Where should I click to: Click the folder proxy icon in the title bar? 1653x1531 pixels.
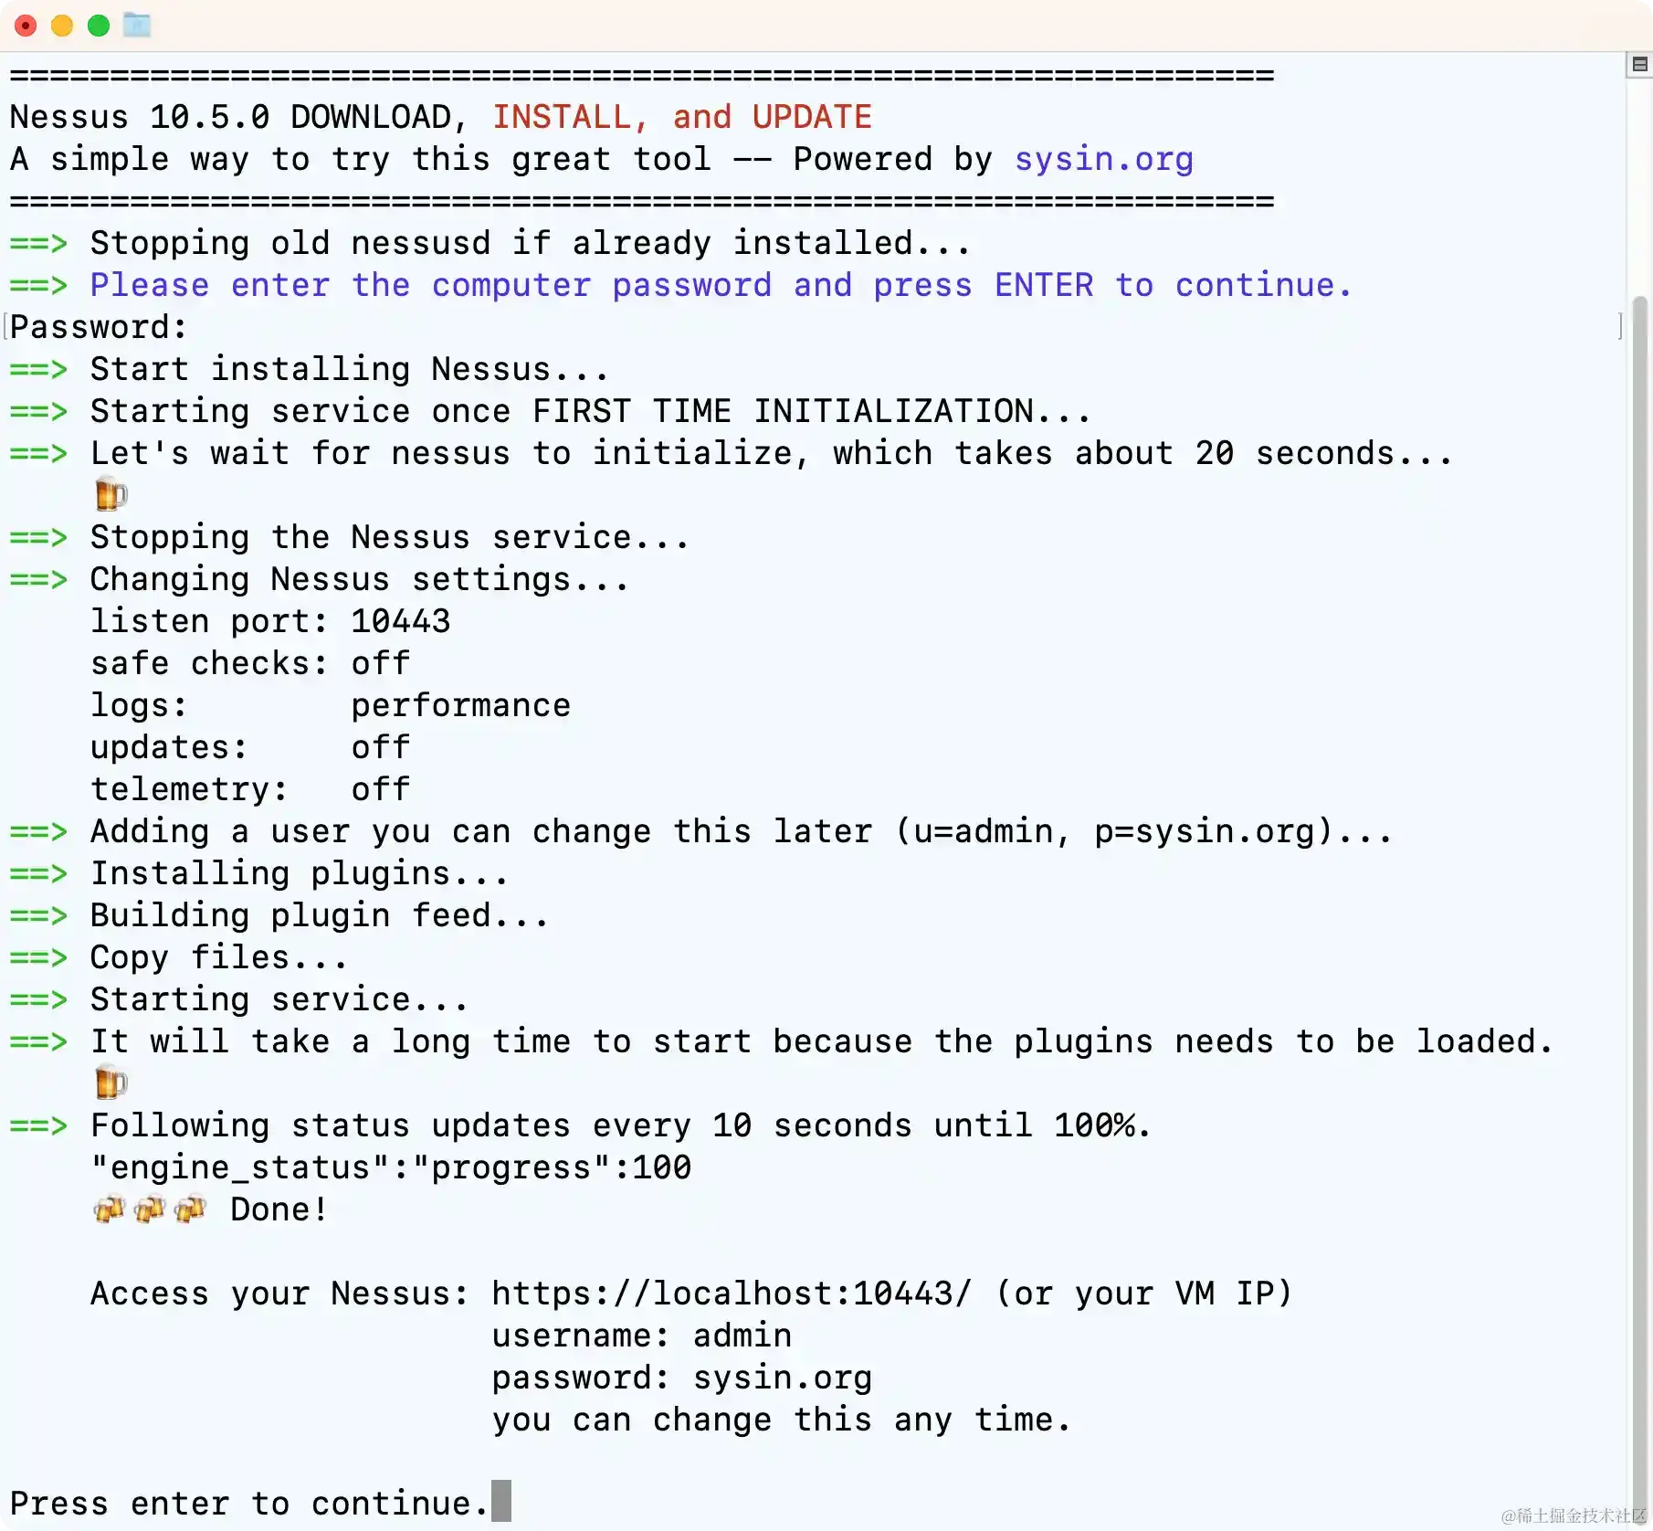(136, 26)
